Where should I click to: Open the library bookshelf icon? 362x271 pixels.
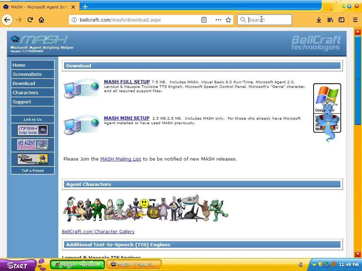tap(330, 20)
